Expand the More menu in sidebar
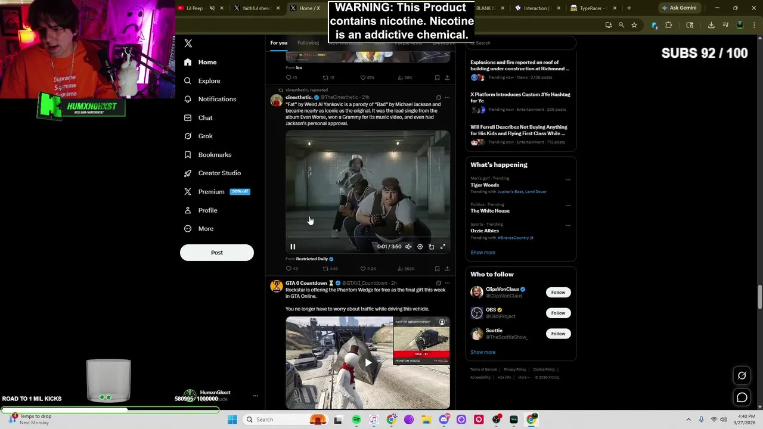 click(x=199, y=228)
